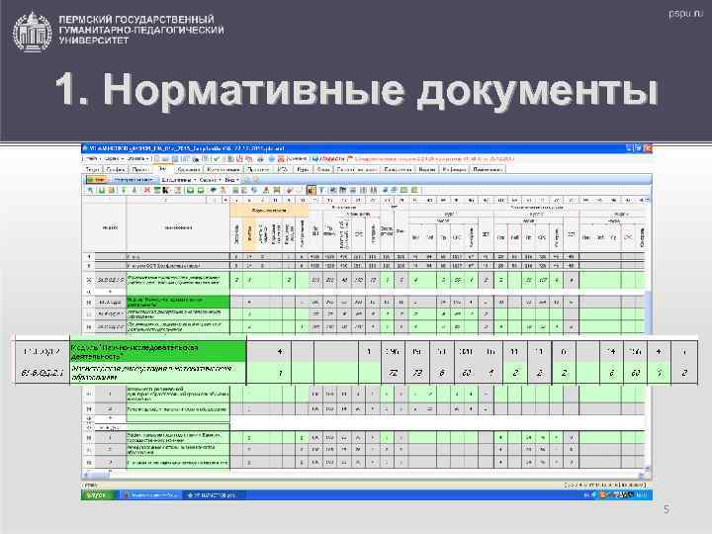Image resolution: width=712 pixels, height=534 pixels.
Task: Expand the Дисциплины dropdown in the sub-toolbar
Action: pyautogui.click(x=178, y=180)
